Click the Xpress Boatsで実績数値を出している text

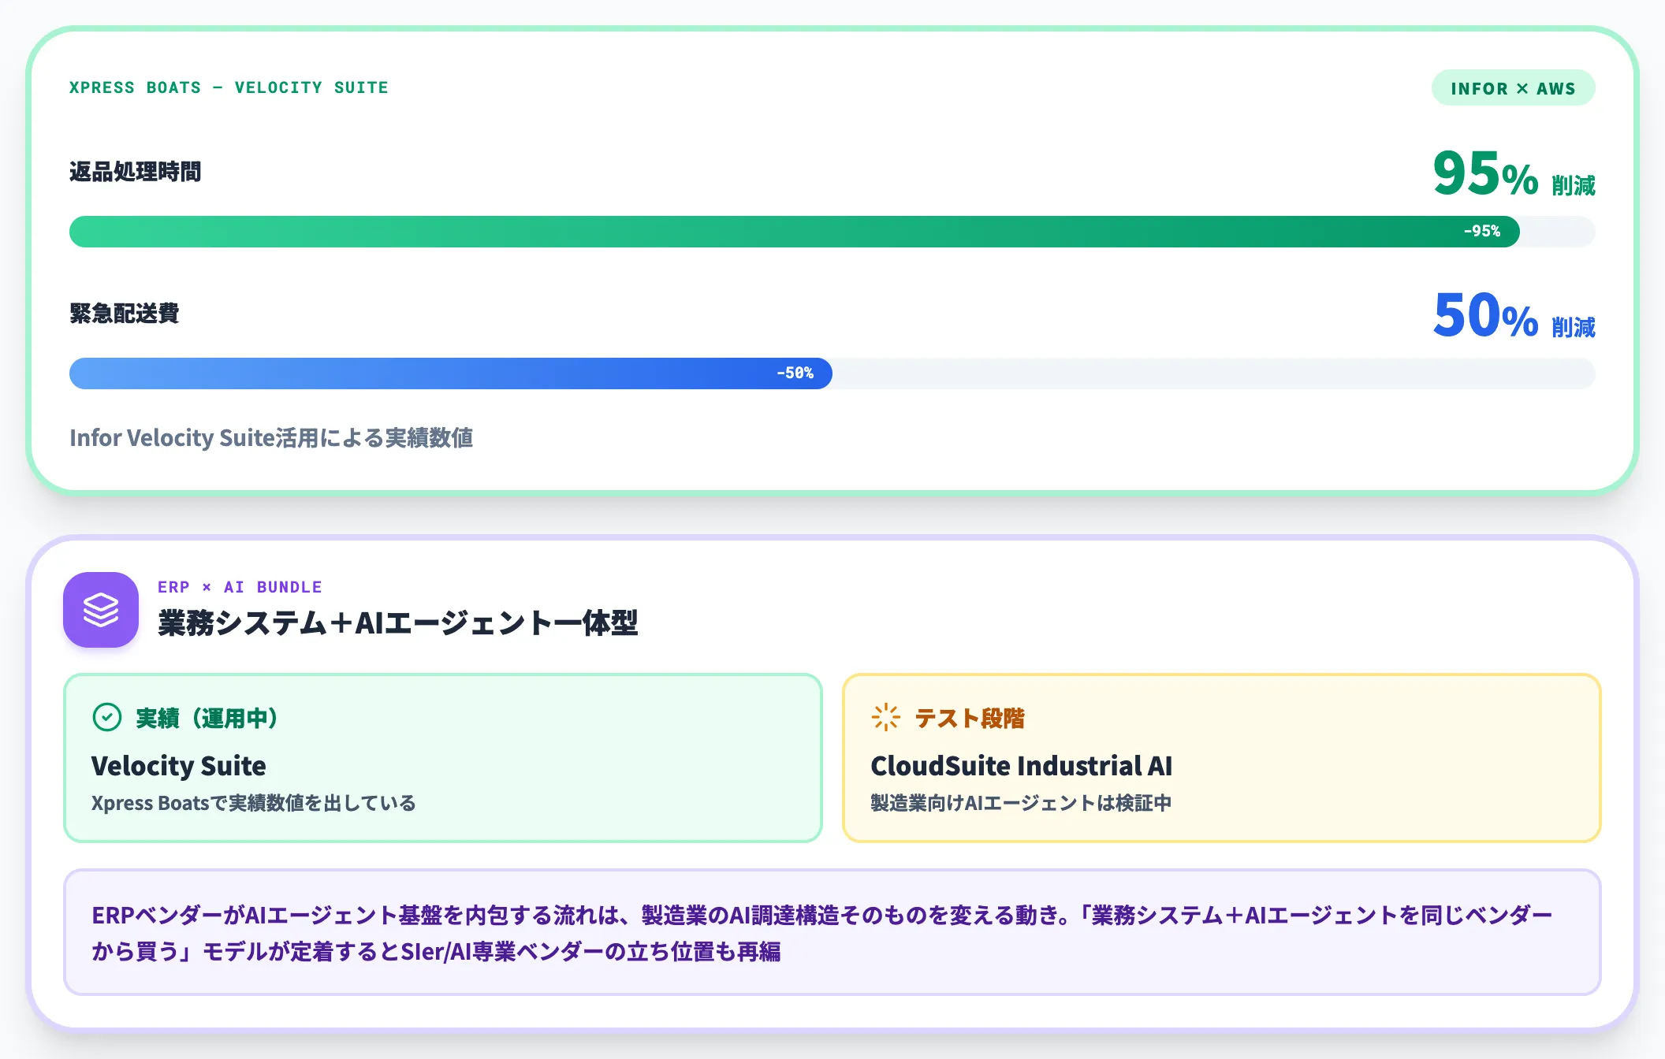pos(254,803)
